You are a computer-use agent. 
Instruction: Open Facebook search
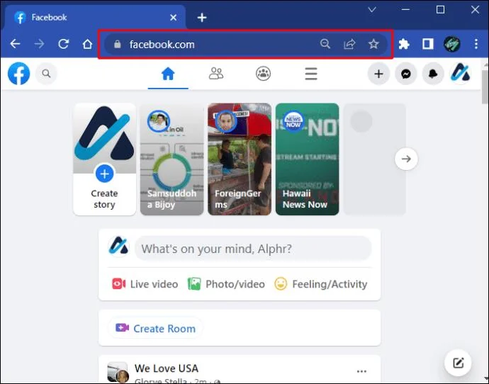click(46, 74)
